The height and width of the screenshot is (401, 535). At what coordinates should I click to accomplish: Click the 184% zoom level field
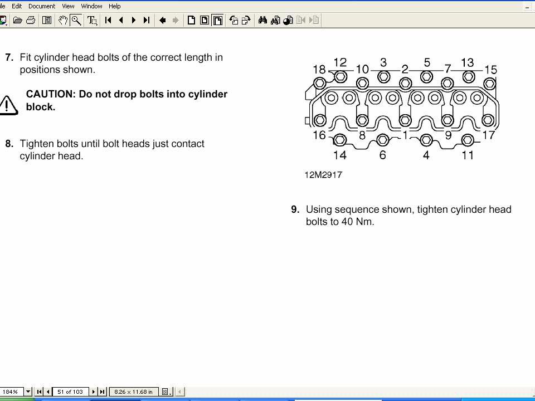[x=11, y=392]
